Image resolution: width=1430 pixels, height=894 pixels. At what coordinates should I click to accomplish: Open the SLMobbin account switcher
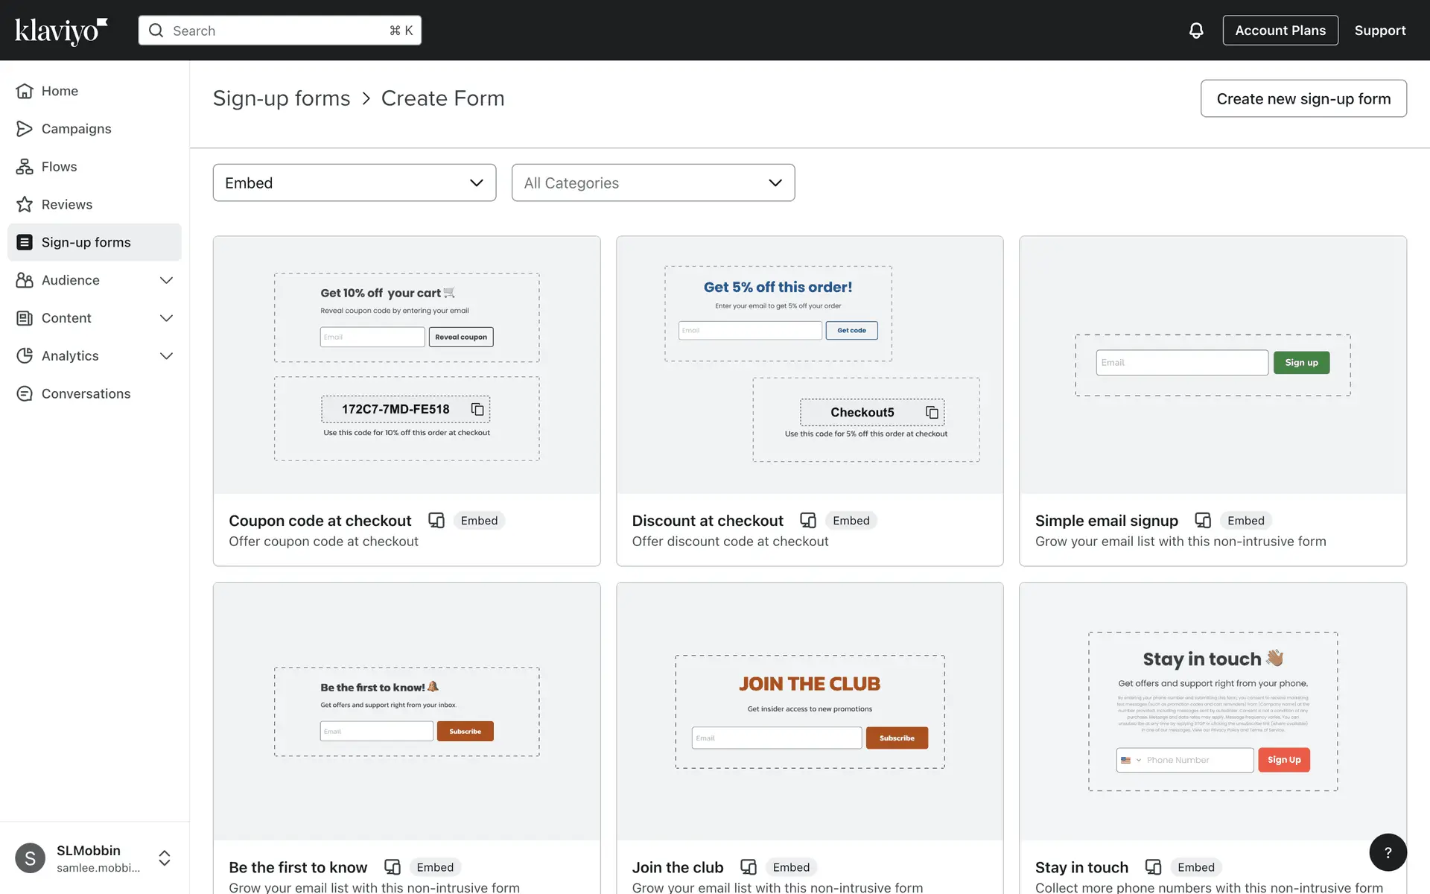pyautogui.click(x=165, y=858)
